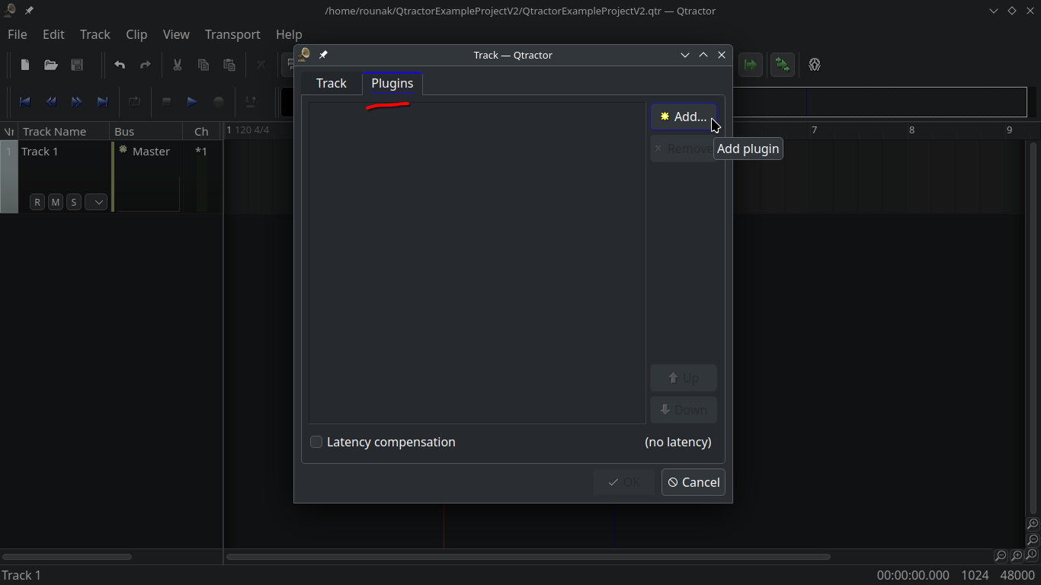Zoom out horizontally on the timeline

[x=1001, y=556]
